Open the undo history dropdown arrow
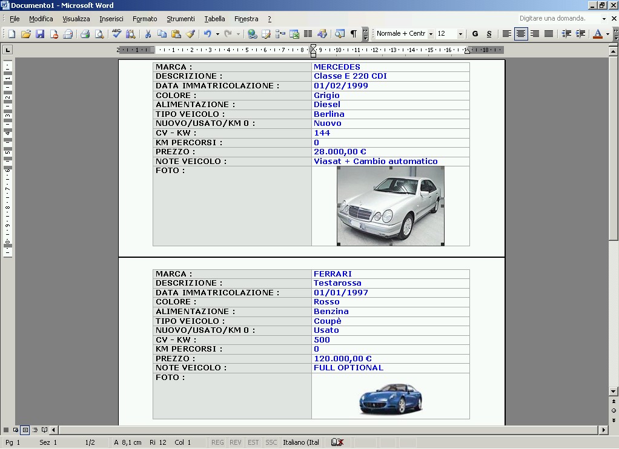Viewport: 619px width, 449px height. (x=217, y=34)
